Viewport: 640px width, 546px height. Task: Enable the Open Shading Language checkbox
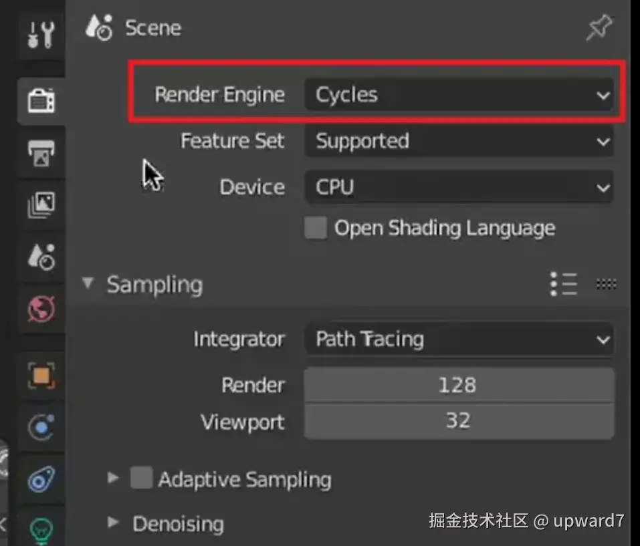click(x=316, y=228)
